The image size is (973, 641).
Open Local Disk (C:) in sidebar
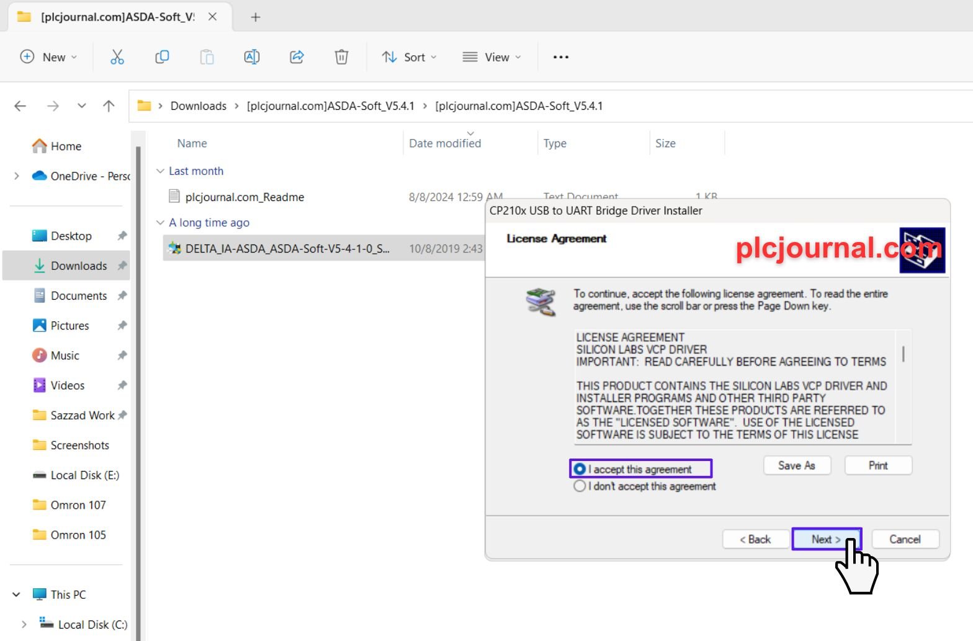(83, 624)
